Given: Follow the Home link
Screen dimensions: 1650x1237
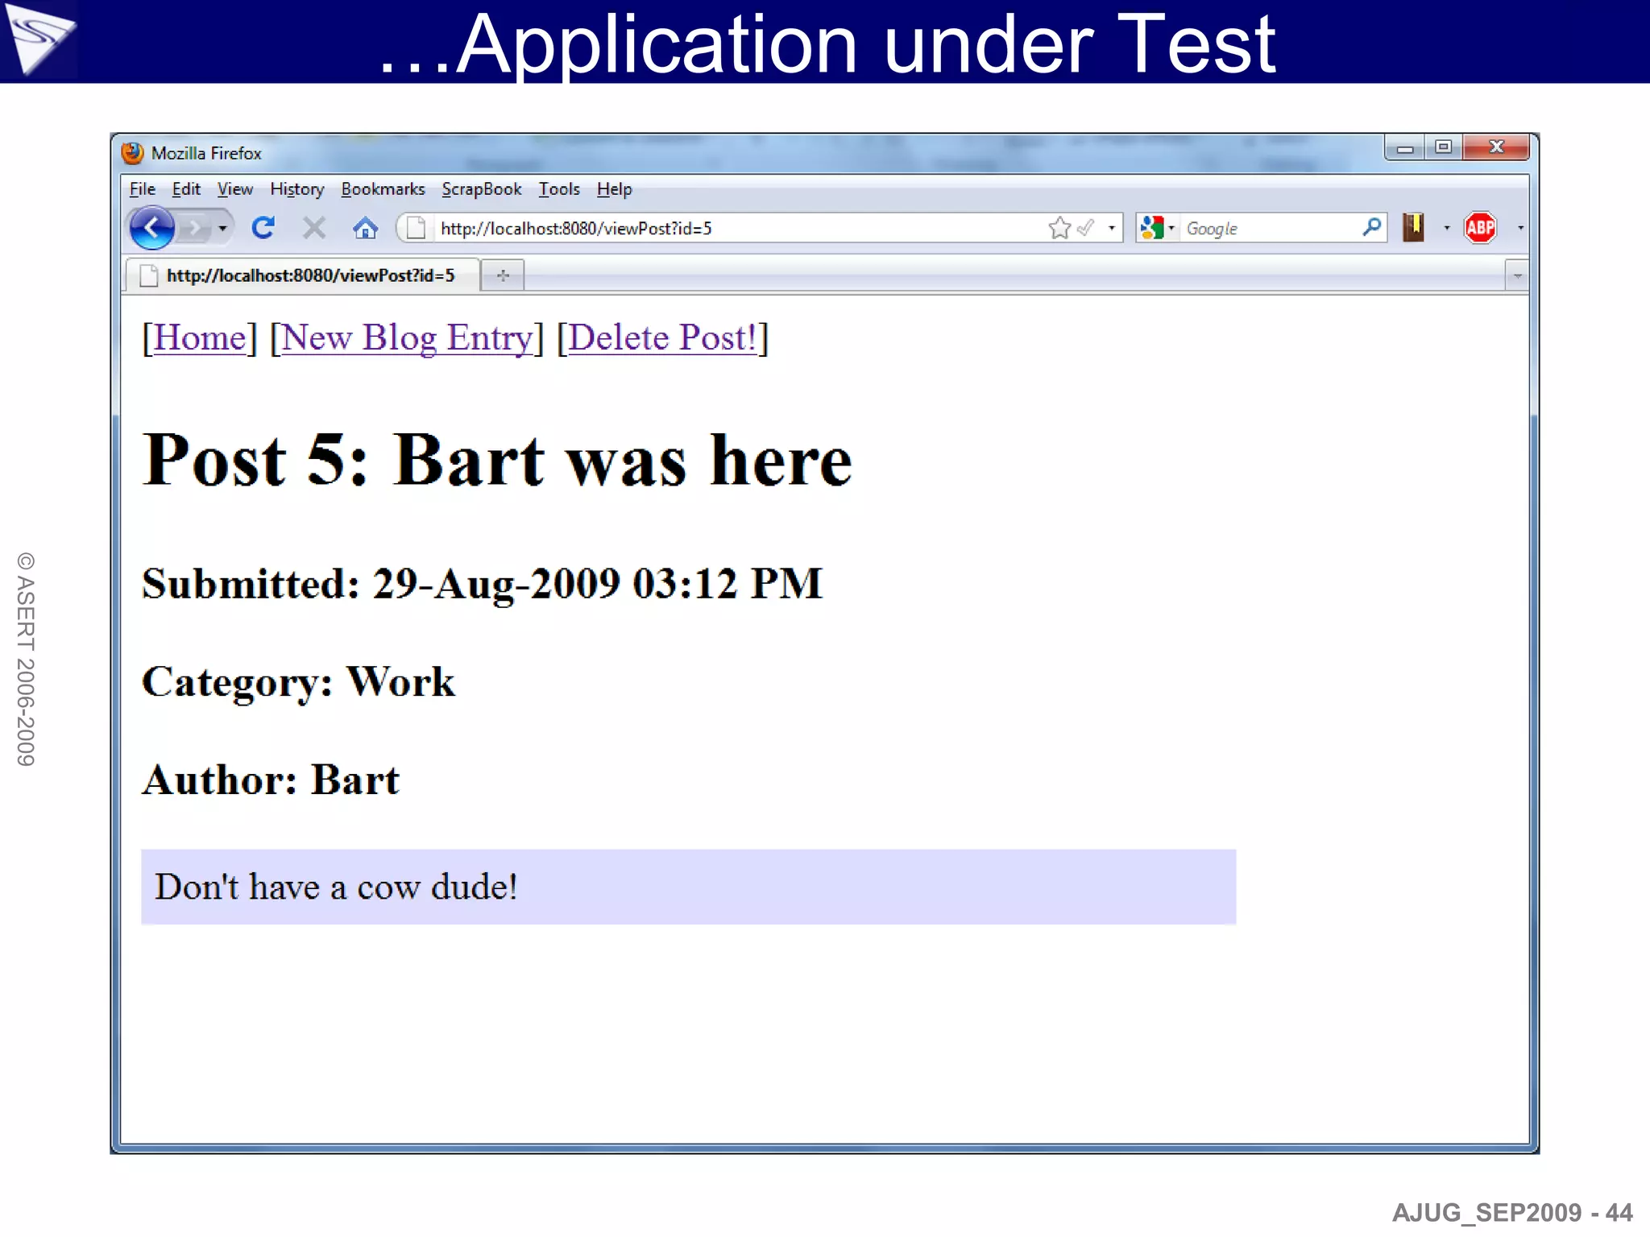Looking at the screenshot, I should click(x=200, y=337).
